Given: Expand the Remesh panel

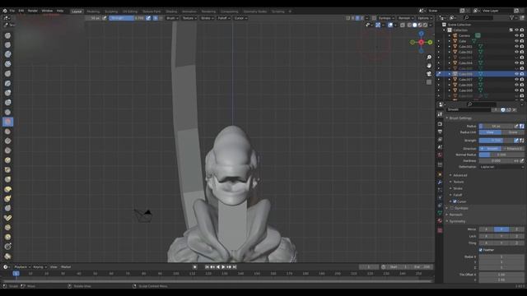Looking at the screenshot, I should point(455,215).
